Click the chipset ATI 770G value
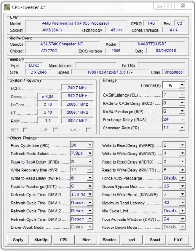The image size is (195, 251). pyautogui.click(x=49, y=51)
